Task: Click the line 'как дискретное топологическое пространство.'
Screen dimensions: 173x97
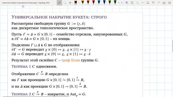Action: click(53, 28)
